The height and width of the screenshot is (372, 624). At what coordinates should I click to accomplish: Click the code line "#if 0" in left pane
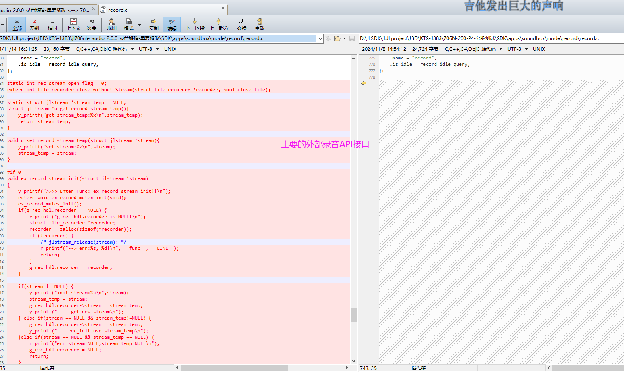click(x=14, y=172)
